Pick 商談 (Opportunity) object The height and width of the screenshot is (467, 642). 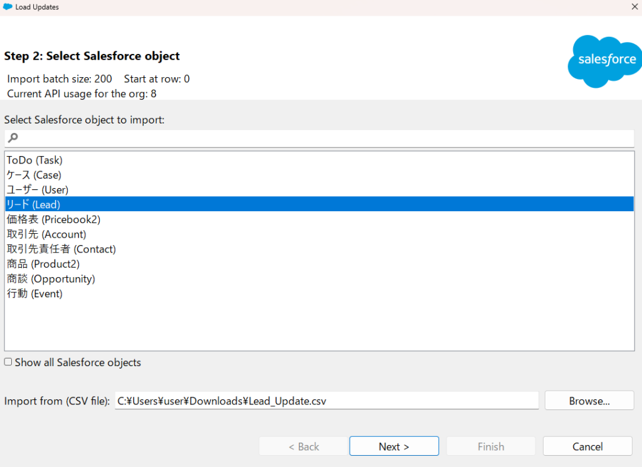point(51,279)
